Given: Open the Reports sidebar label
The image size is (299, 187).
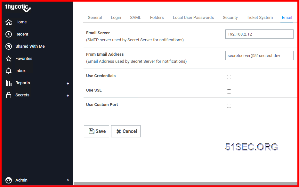Looking at the screenshot, I should tap(23, 83).
